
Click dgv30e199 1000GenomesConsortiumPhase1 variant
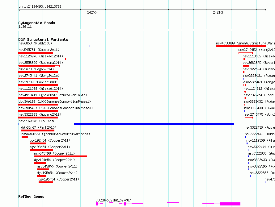55,101
